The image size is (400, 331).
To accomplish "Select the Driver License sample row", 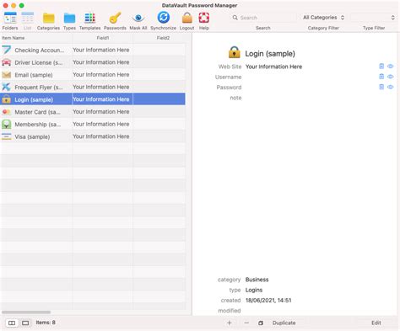I will (93, 62).
